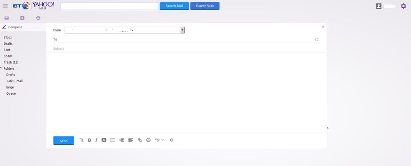Show the CC field

[317, 40]
